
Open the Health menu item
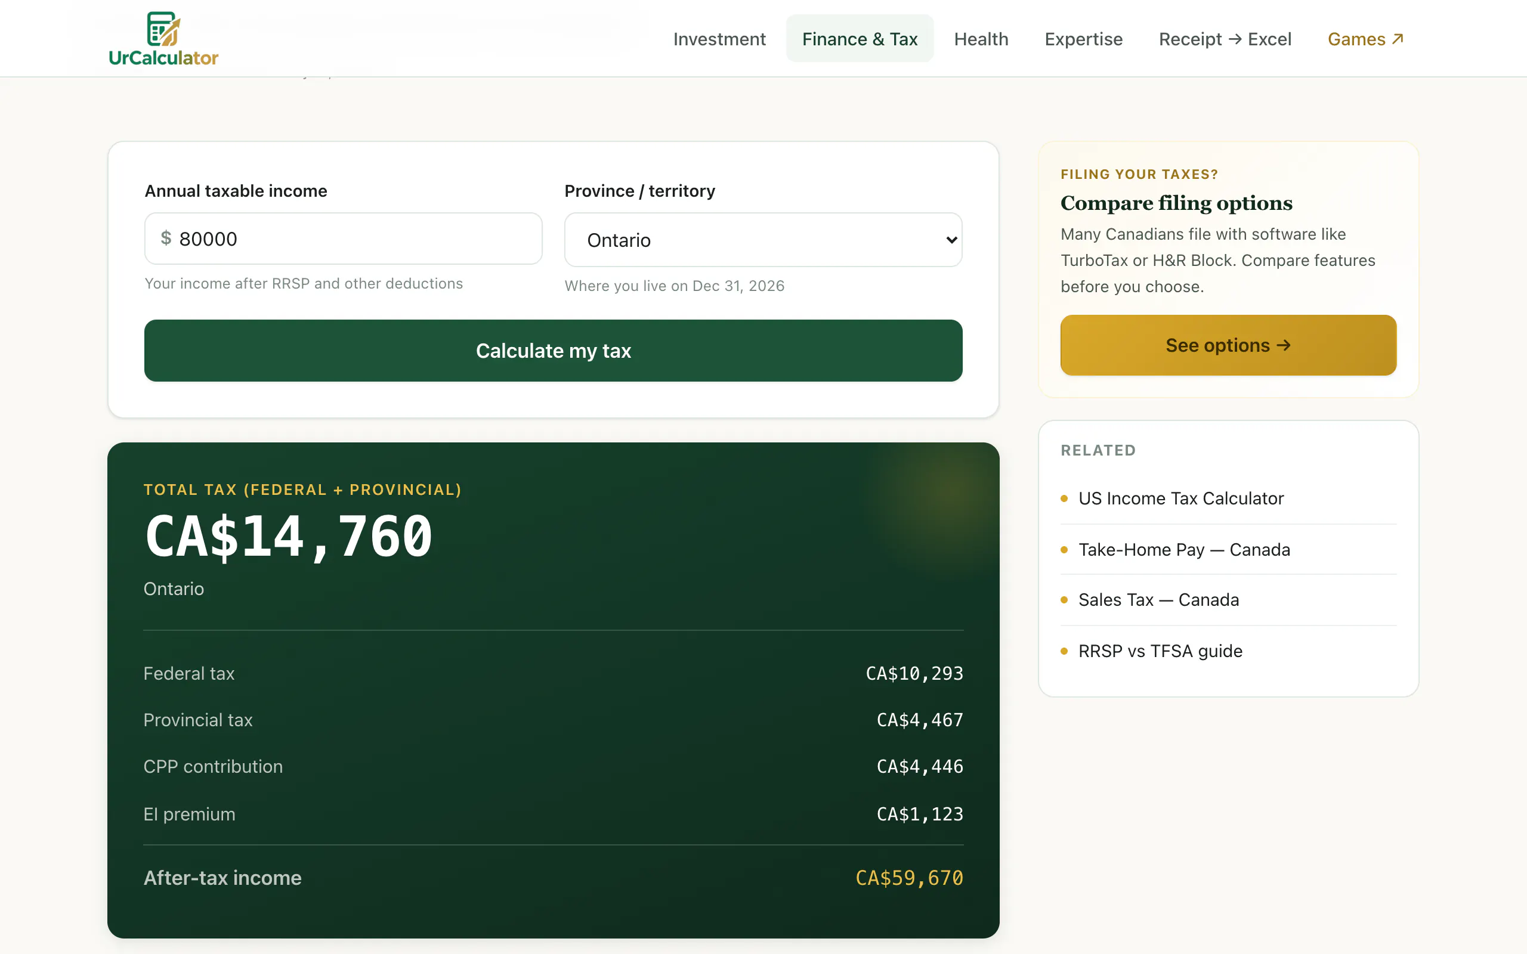point(981,39)
